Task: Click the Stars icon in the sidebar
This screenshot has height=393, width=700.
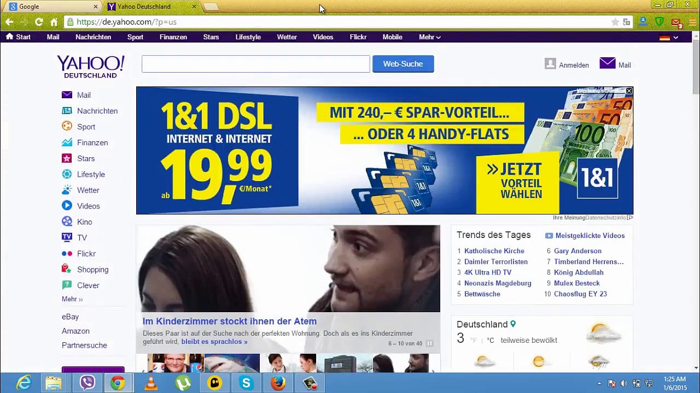Action: [x=67, y=158]
